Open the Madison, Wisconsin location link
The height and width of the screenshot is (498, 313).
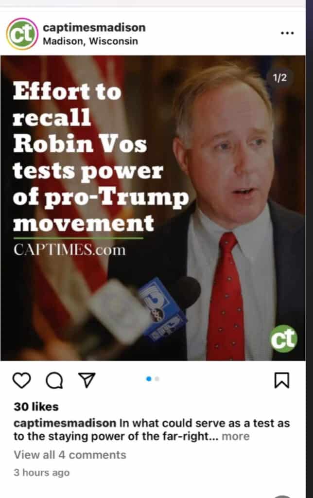[90, 41]
